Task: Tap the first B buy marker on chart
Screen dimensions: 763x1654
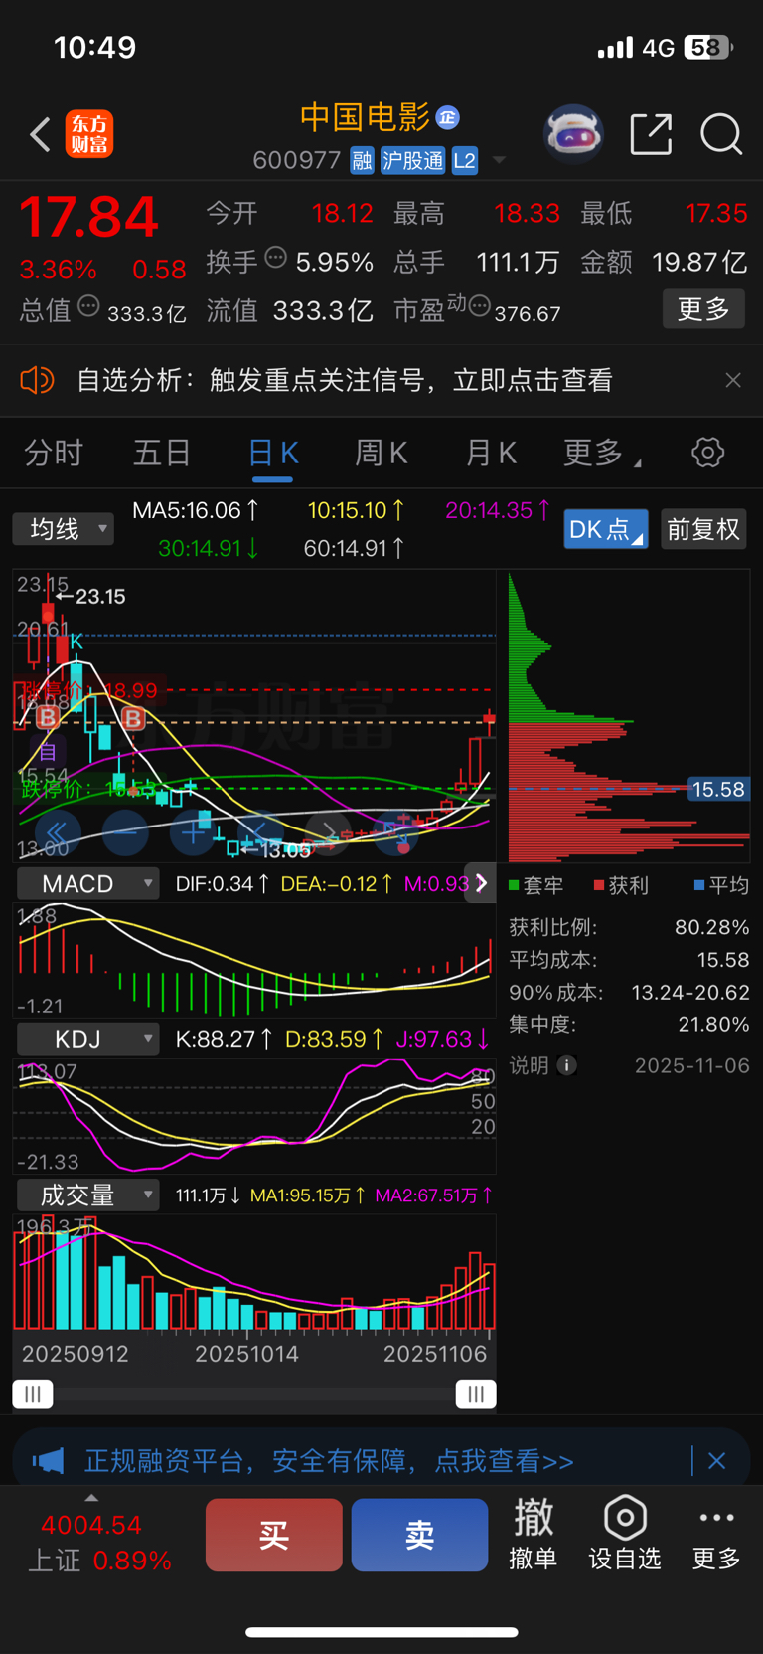Action: pyautogui.click(x=47, y=717)
